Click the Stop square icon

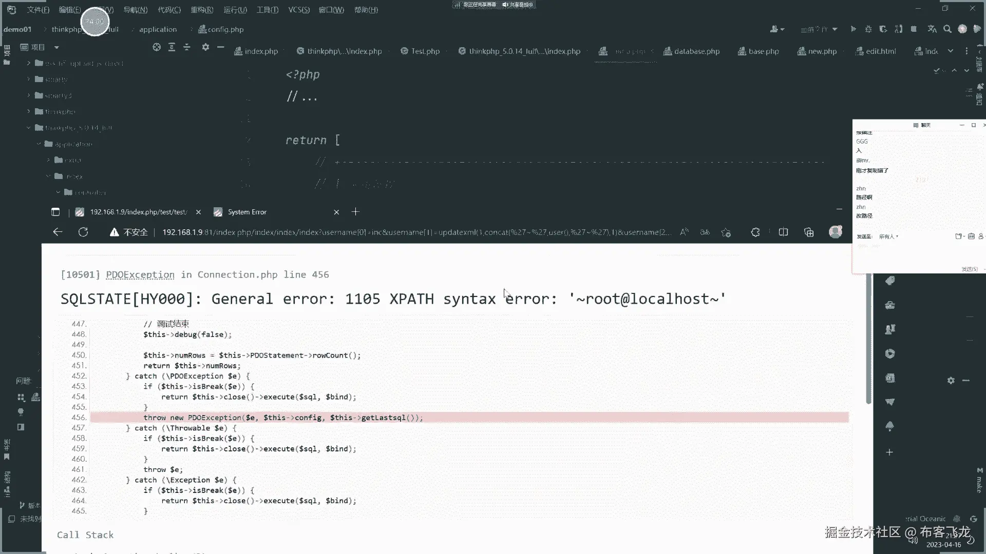pyautogui.click(x=914, y=29)
